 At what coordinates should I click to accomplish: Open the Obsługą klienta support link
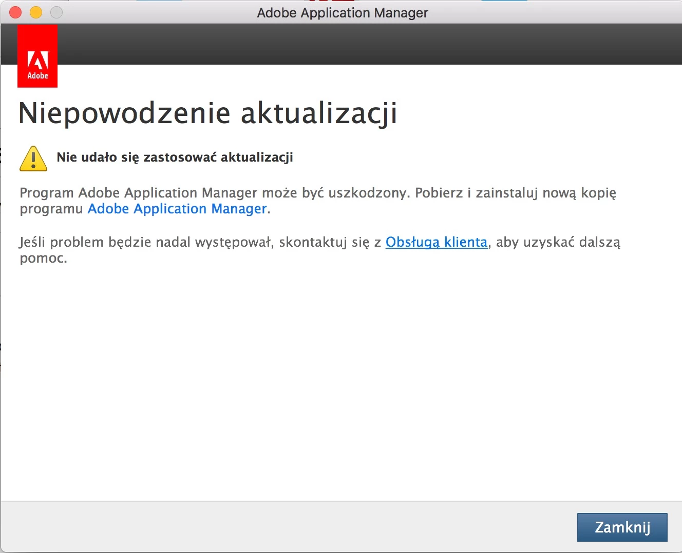click(437, 242)
